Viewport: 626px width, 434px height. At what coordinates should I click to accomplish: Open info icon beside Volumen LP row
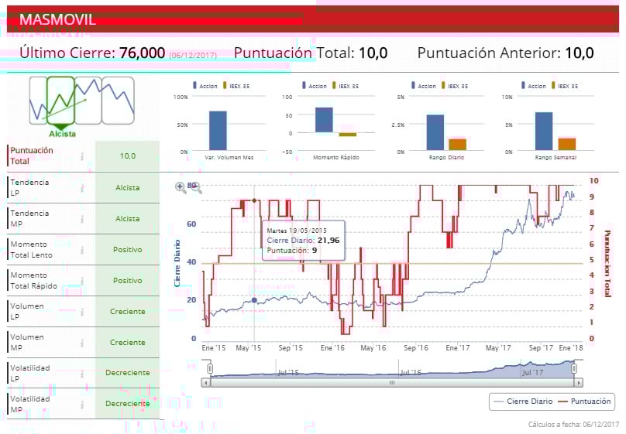pos(82,312)
